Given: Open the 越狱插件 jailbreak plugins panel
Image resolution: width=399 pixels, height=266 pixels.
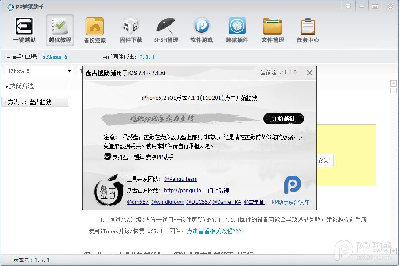Looking at the screenshot, I should (x=237, y=30).
